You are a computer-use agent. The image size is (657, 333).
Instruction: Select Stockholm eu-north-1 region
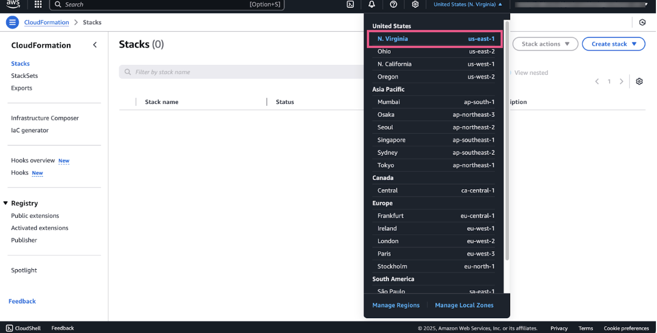(436, 266)
